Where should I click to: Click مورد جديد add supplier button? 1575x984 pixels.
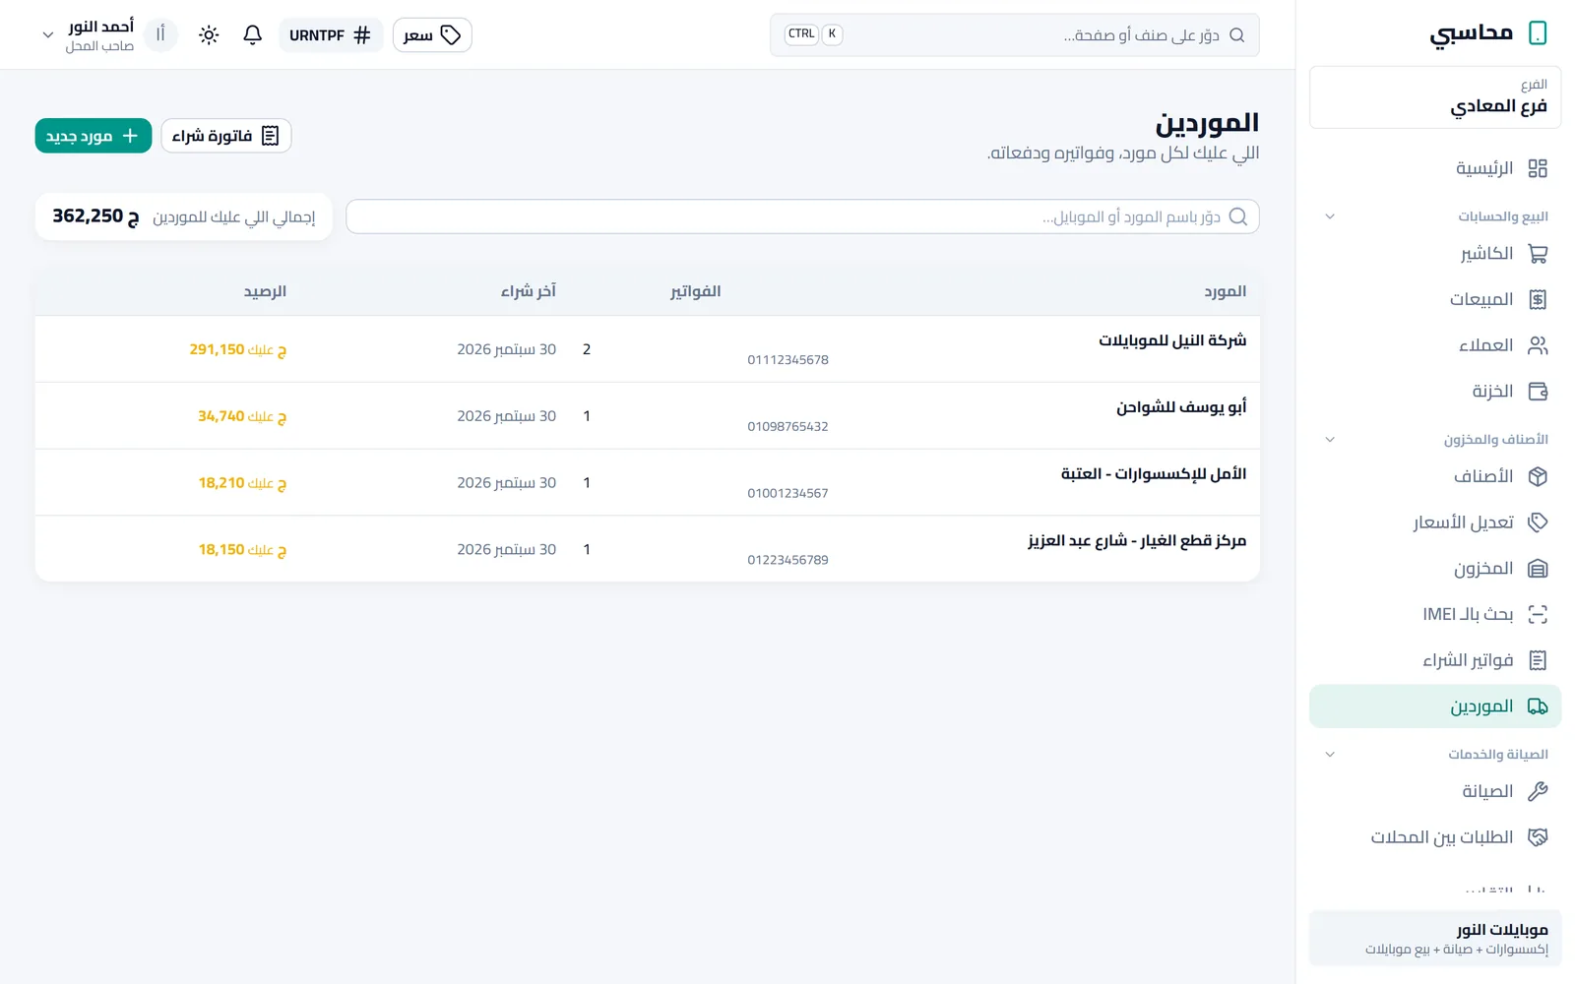94,136
